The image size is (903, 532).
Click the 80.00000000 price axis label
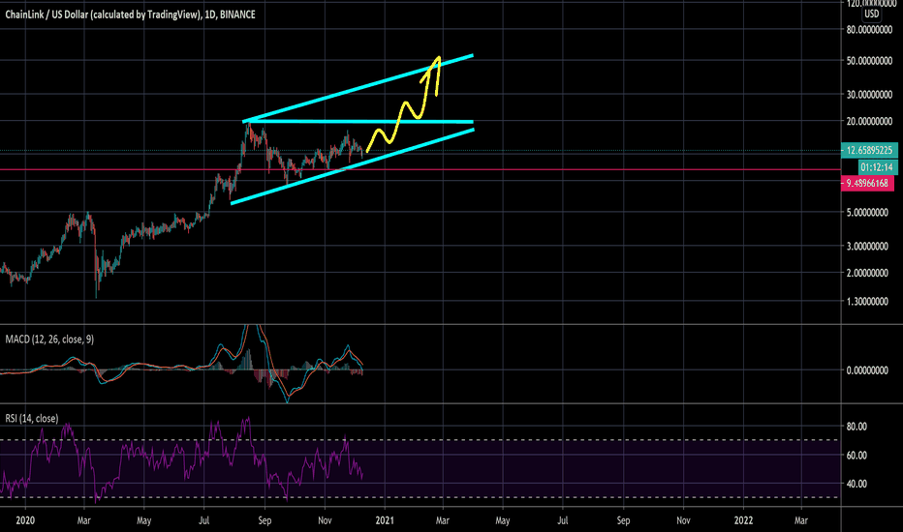pyautogui.click(x=869, y=29)
